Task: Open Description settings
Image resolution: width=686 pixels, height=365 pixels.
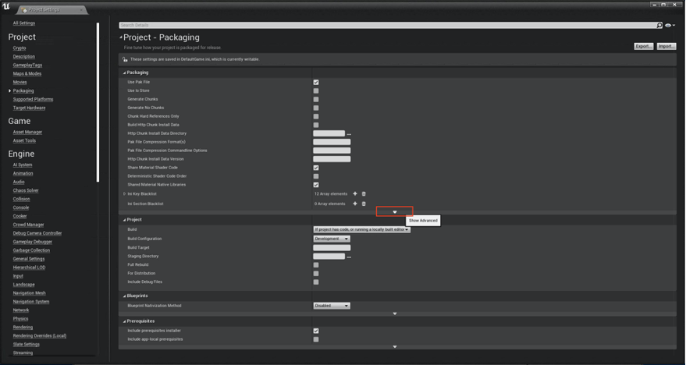Action: 23,57
